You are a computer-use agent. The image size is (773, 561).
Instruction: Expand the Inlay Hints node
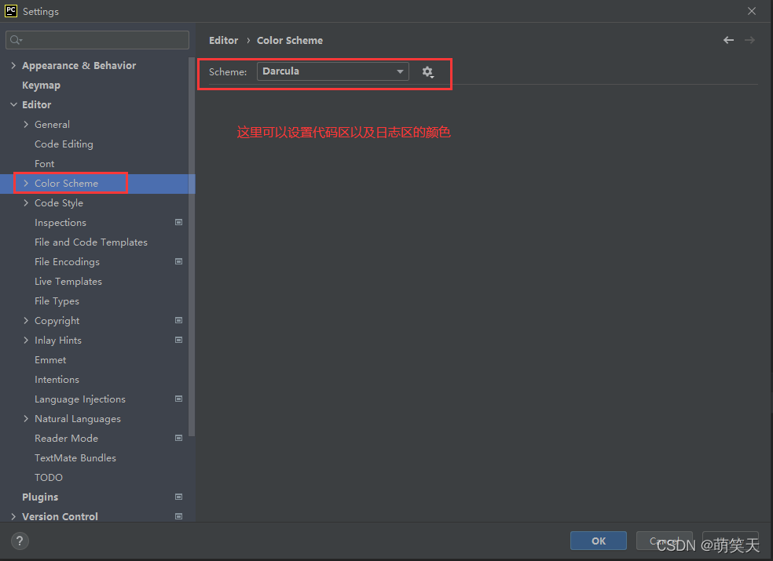(x=26, y=341)
